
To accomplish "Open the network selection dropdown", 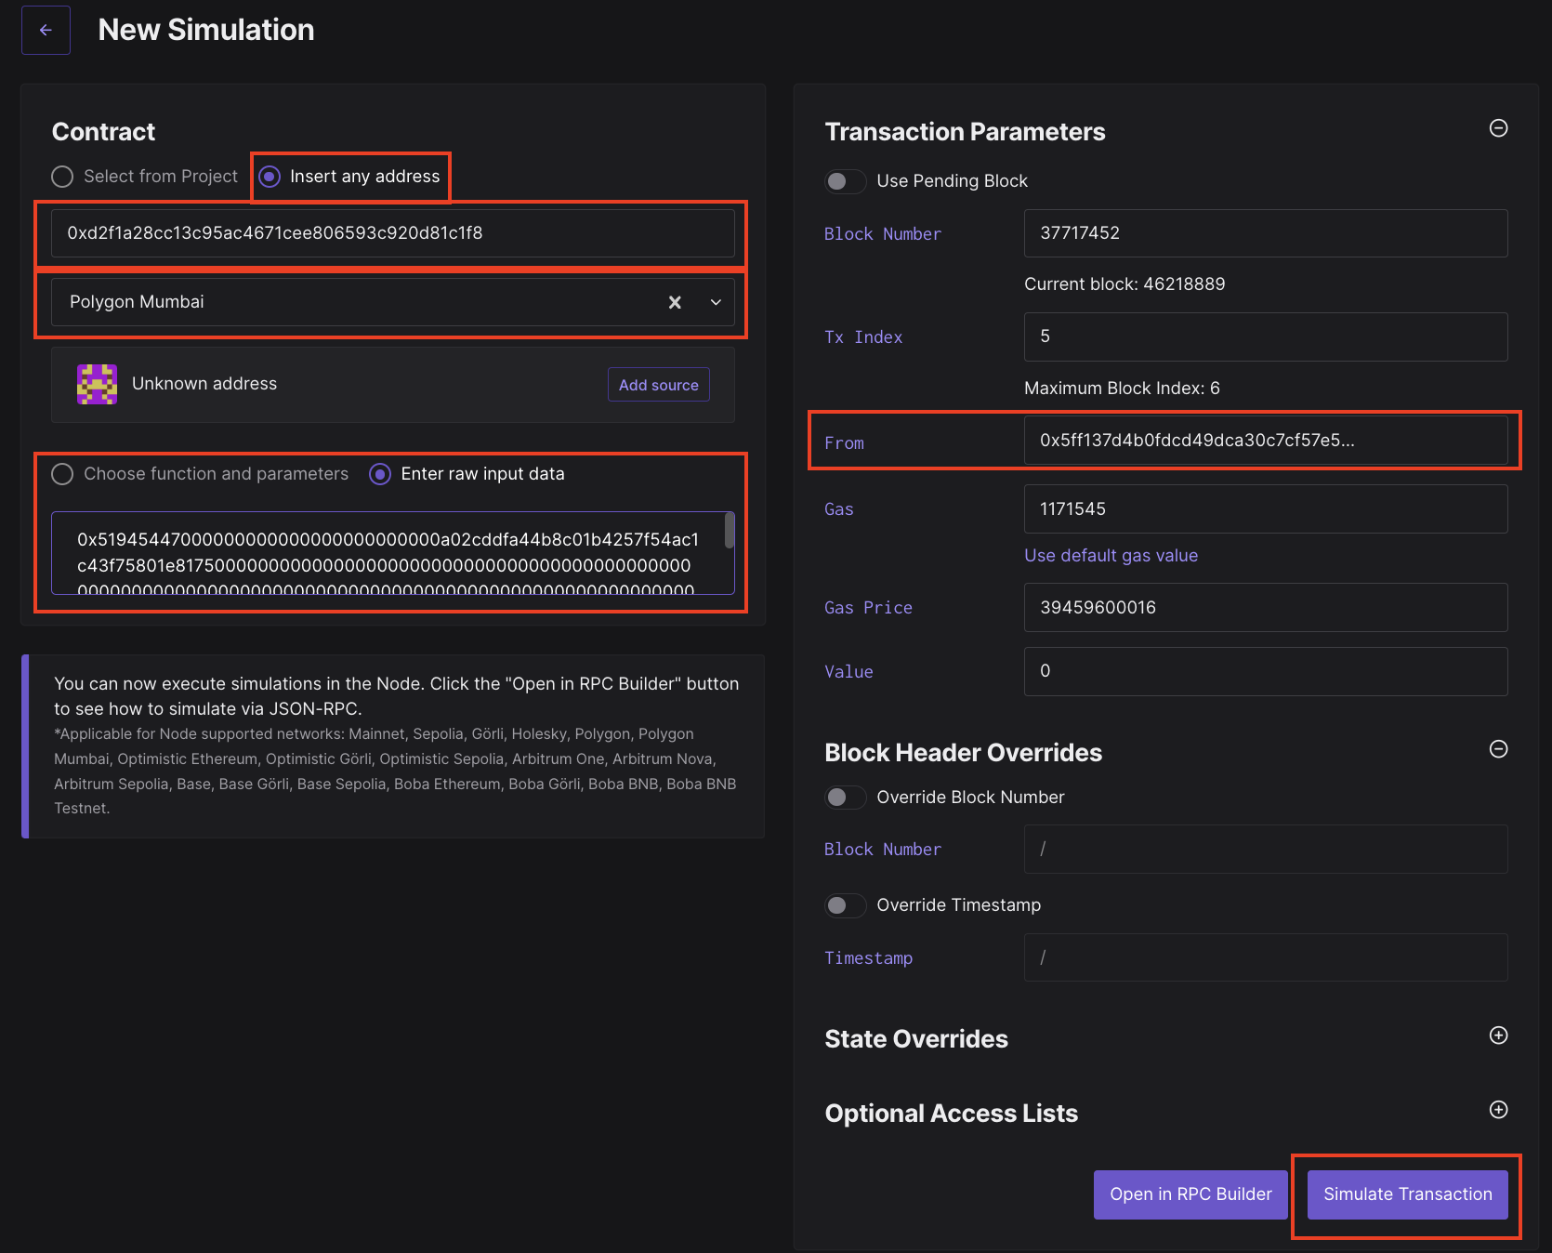I will pos(715,302).
